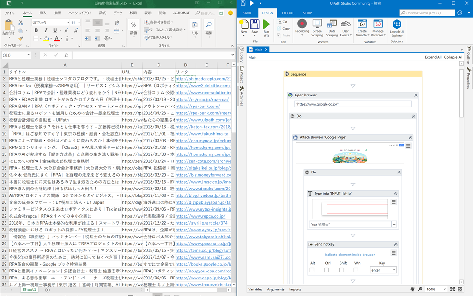Click the Create Variable icon
This screenshot has height=296, width=473.
coord(362,24)
